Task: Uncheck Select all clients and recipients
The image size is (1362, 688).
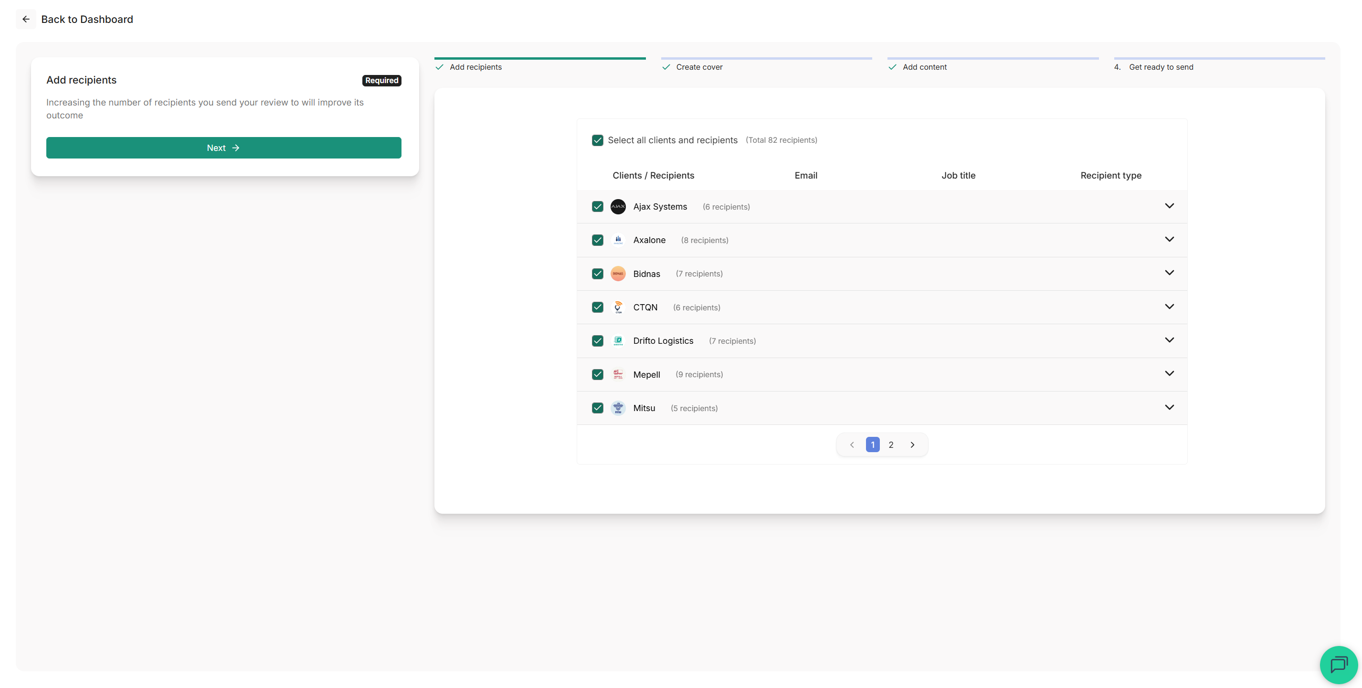Action: tap(598, 140)
